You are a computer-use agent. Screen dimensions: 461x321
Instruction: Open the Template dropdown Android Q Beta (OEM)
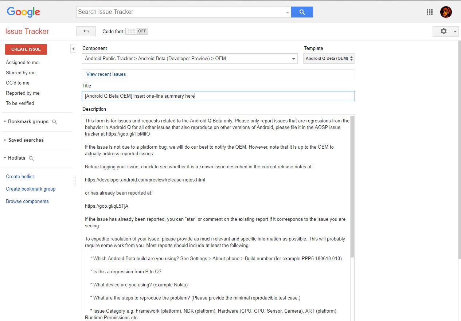(329, 59)
